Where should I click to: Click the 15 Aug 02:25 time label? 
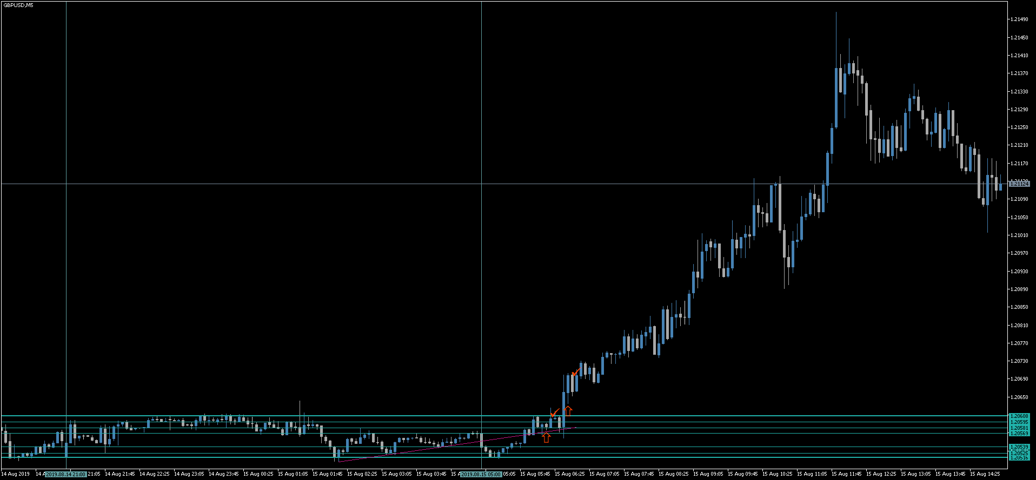pos(362,474)
